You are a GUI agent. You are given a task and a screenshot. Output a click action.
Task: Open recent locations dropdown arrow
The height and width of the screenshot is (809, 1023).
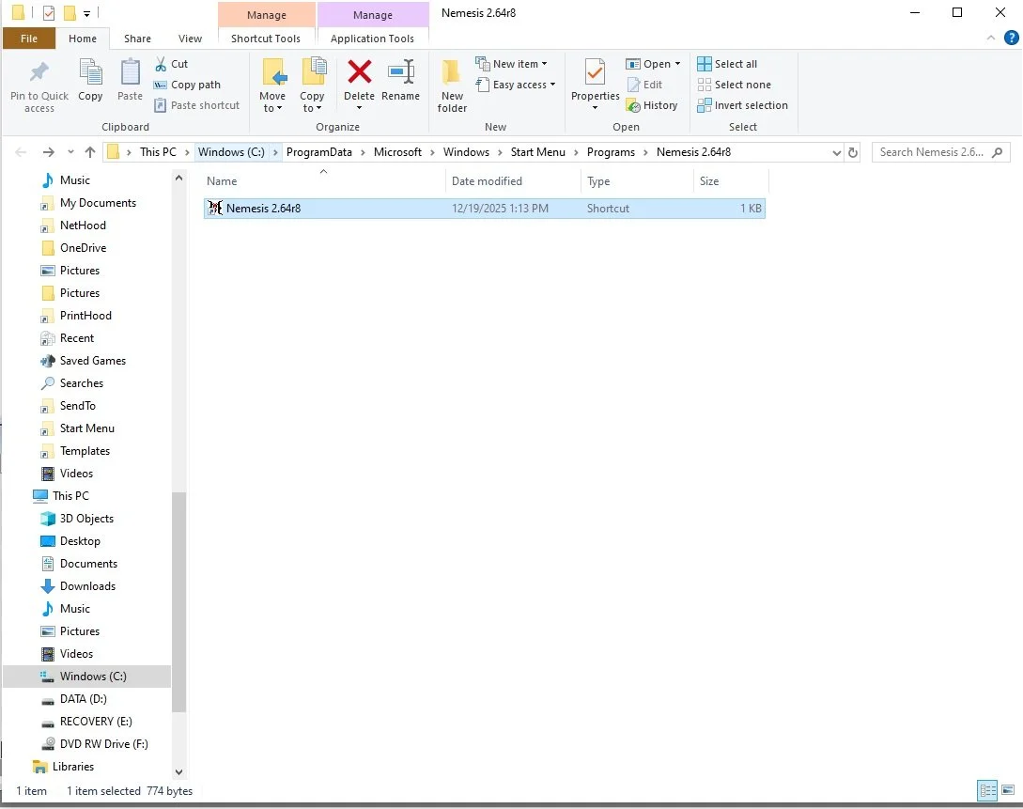point(70,152)
